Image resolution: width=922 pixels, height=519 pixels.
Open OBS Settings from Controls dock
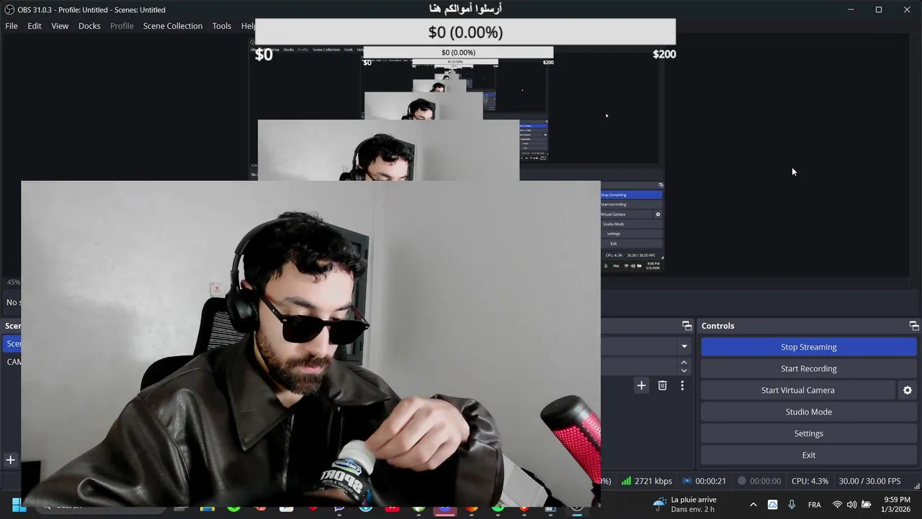click(x=808, y=433)
